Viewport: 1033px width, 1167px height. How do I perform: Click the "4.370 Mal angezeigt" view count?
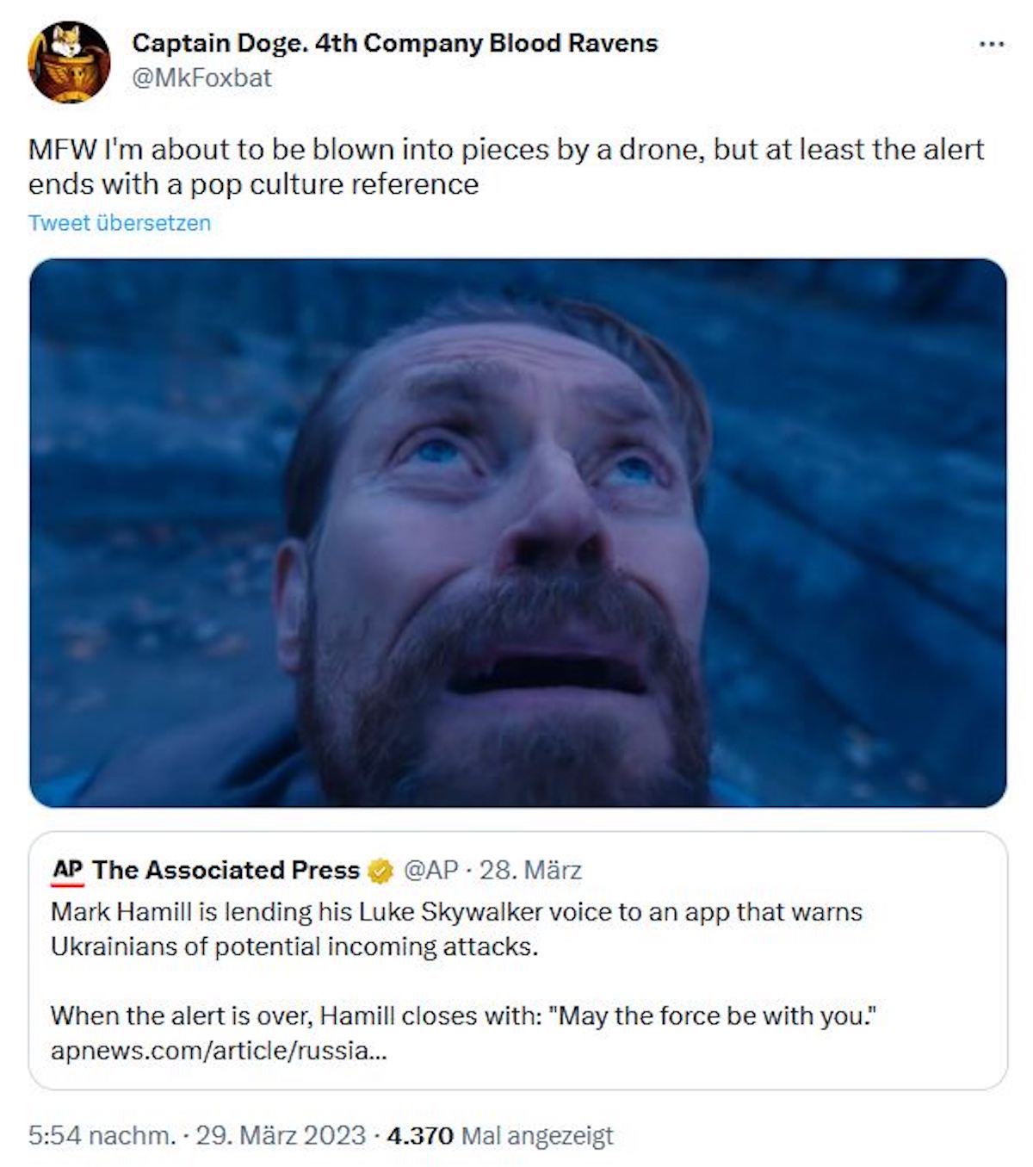(500, 1136)
